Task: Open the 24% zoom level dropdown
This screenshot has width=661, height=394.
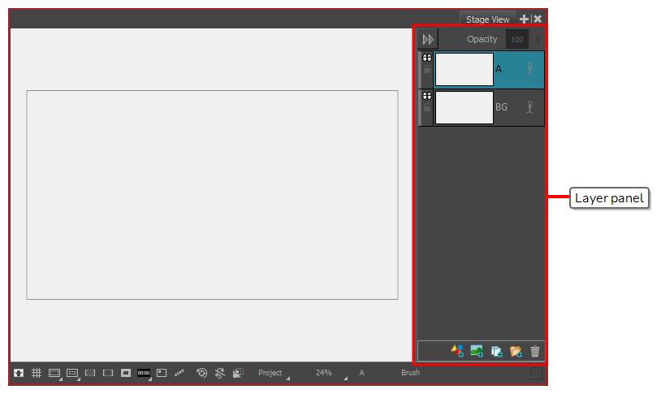Action: point(331,373)
